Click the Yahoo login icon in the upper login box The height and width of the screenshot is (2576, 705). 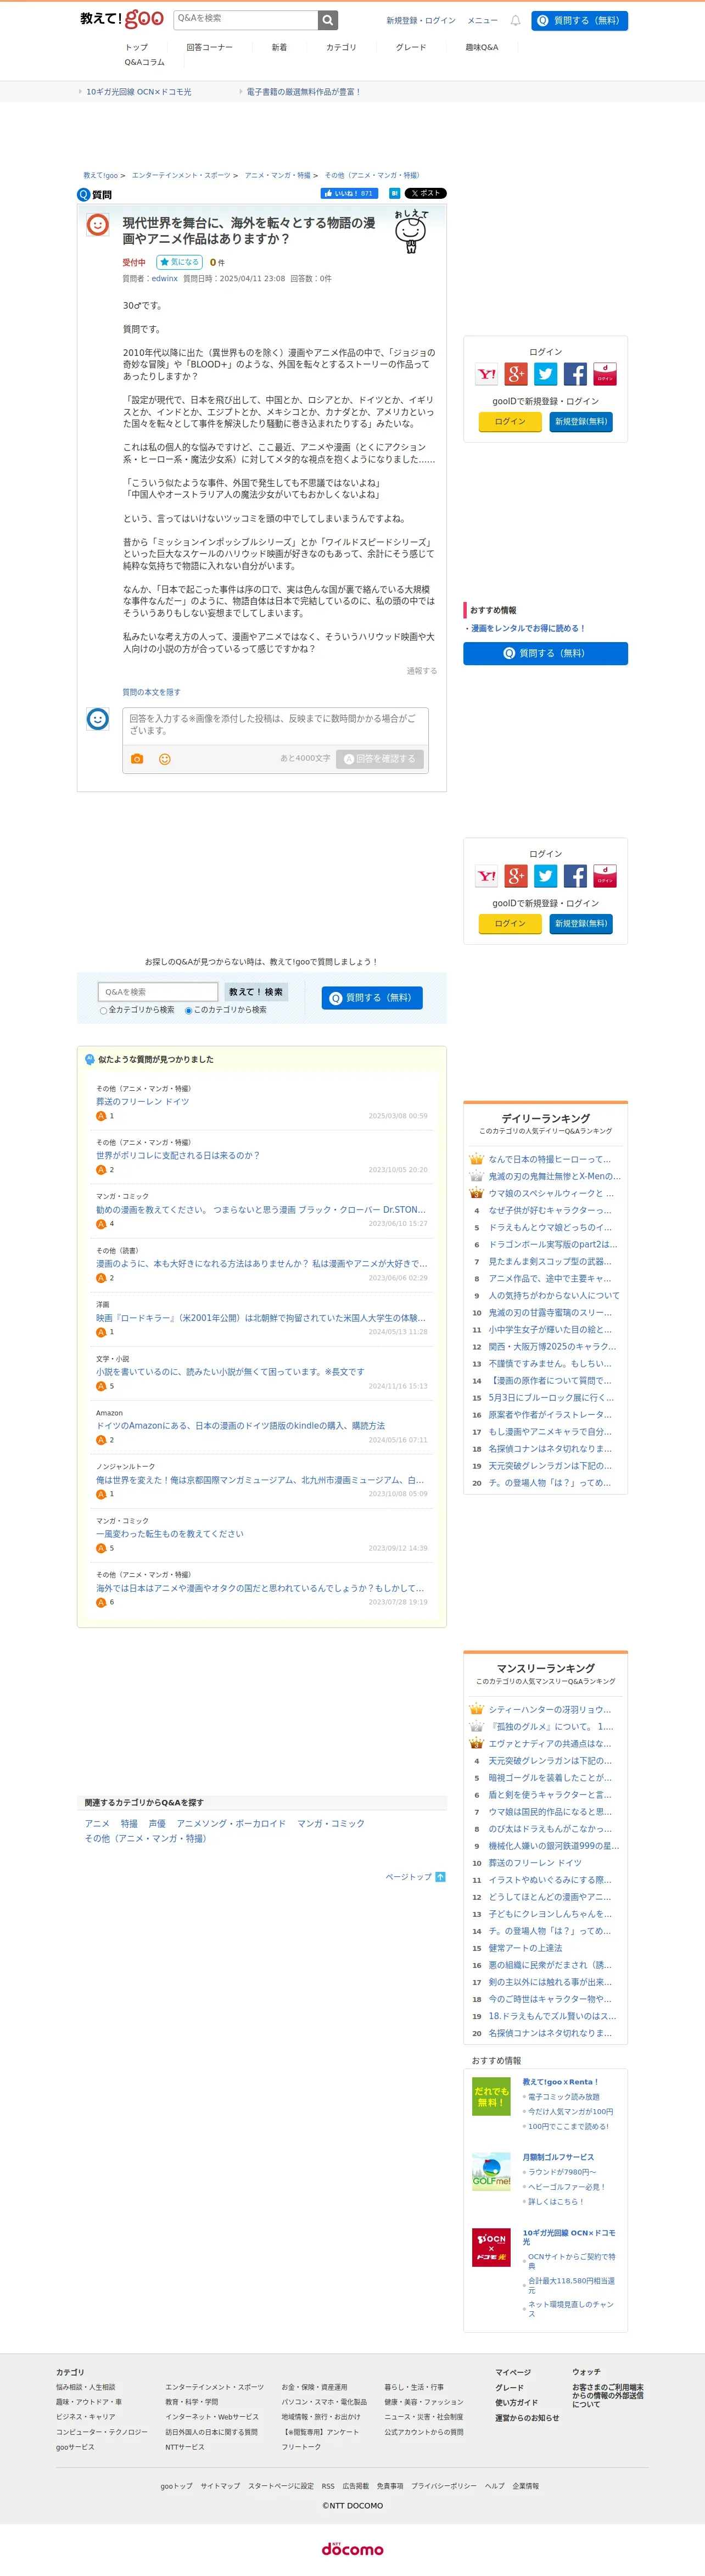click(486, 374)
